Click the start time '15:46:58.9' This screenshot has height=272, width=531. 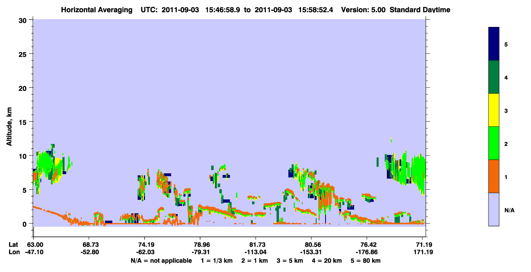(x=223, y=10)
